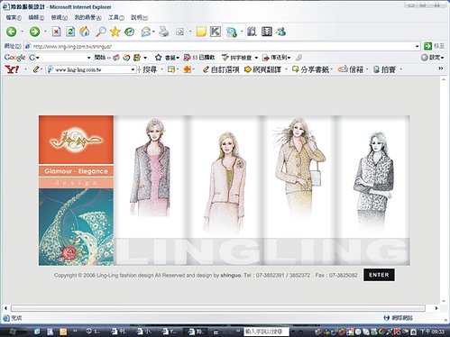
Task: Expand the Yahoo search box dropdown
Action: point(133,69)
